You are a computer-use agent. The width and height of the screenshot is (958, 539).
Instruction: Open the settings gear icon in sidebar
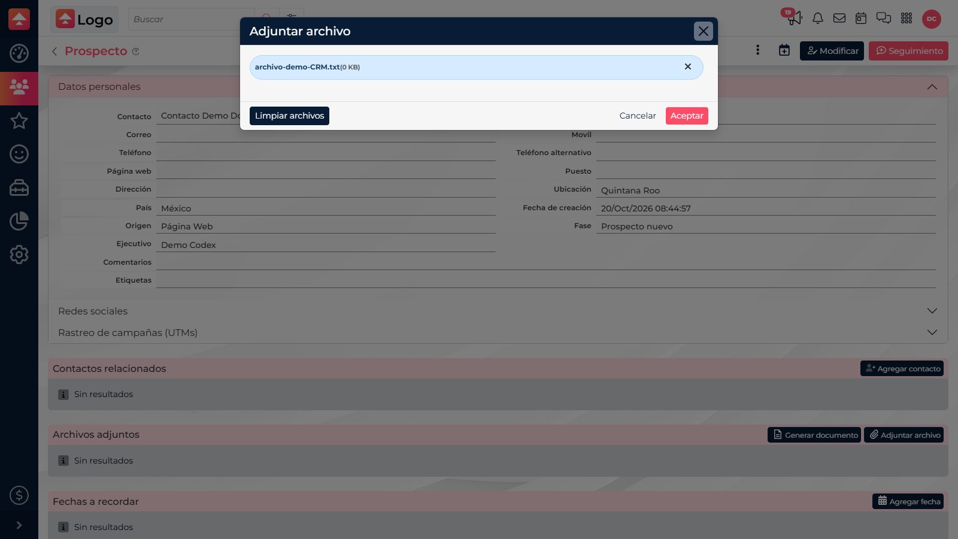point(19,255)
